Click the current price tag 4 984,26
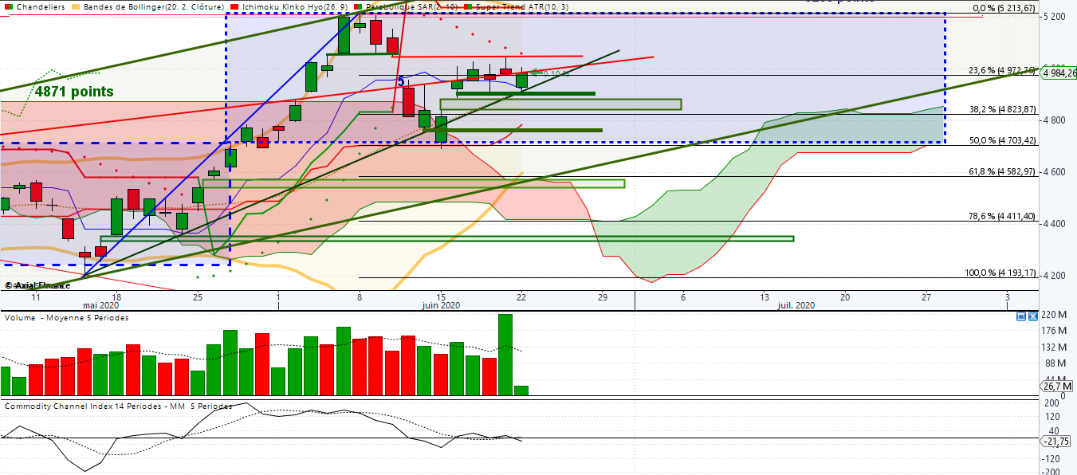 pyautogui.click(x=1059, y=73)
